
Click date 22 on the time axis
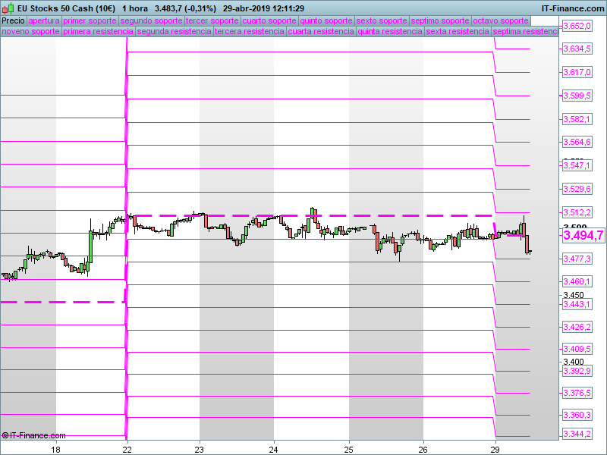pyautogui.click(x=127, y=448)
